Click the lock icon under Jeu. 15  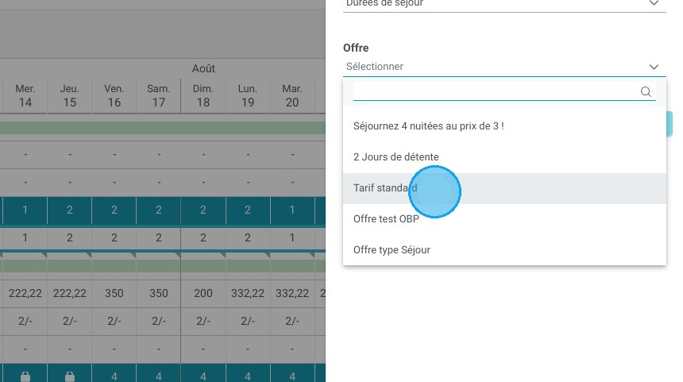70,376
